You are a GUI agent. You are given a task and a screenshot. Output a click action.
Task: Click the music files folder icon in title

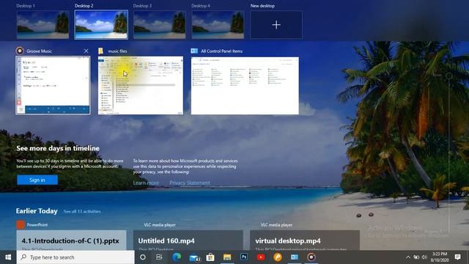coord(101,51)
